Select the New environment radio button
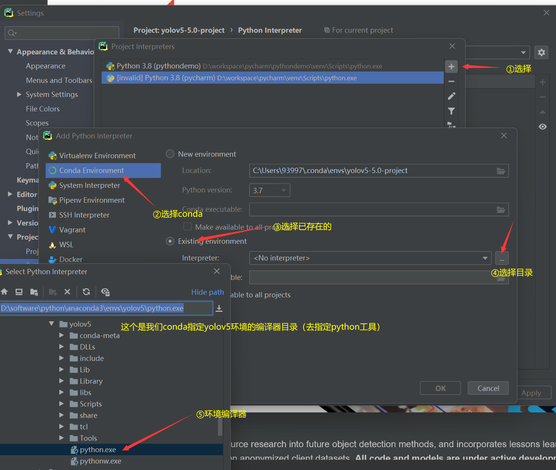 [170, 154]
